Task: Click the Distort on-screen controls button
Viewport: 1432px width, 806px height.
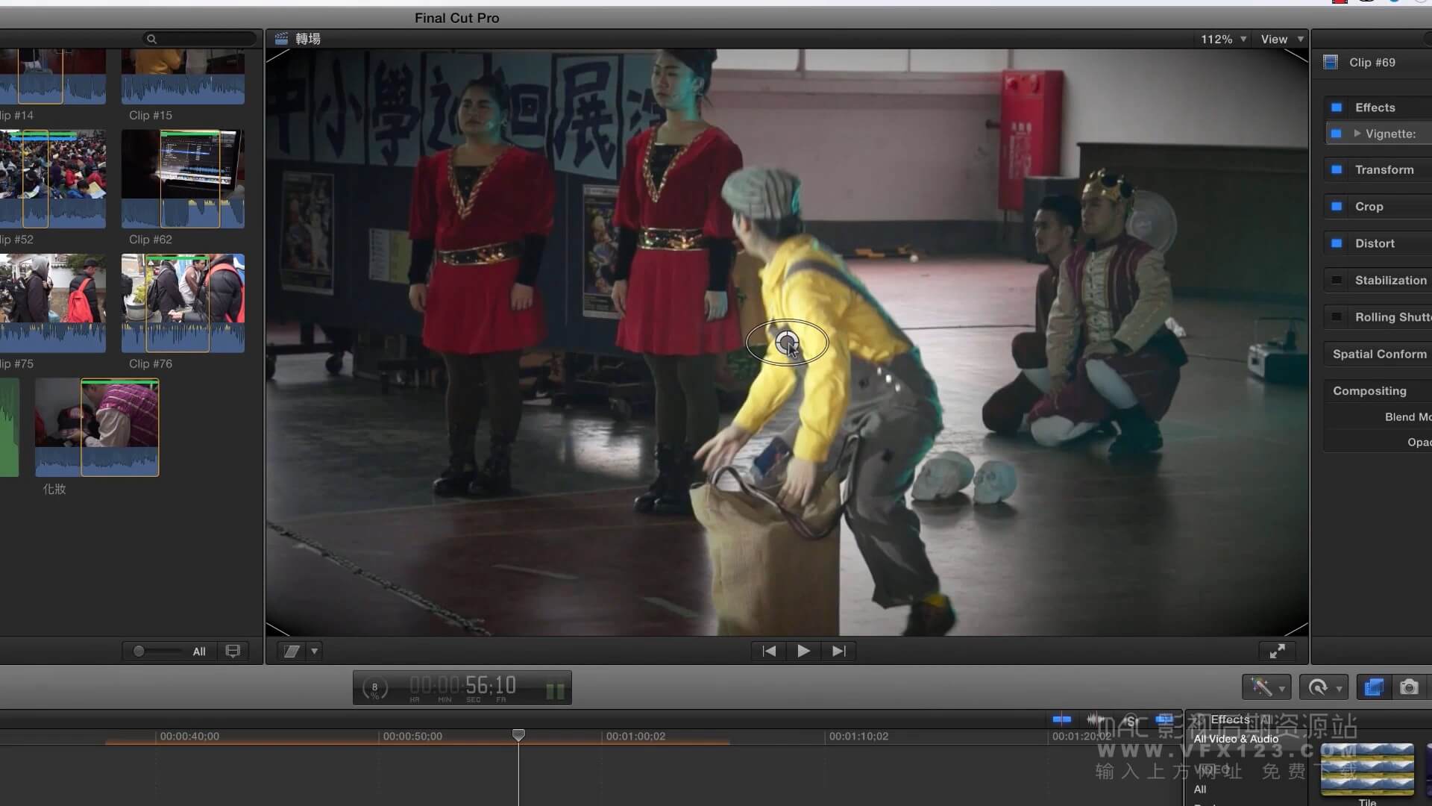Action: click(x=292, y=651)
